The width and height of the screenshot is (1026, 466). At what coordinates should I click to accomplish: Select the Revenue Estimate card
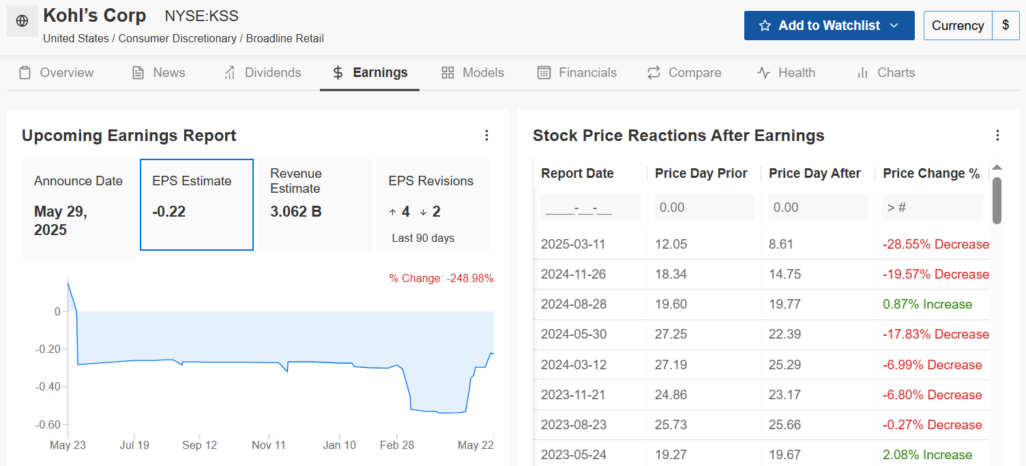pyautogui.click(x=314, y=205)
